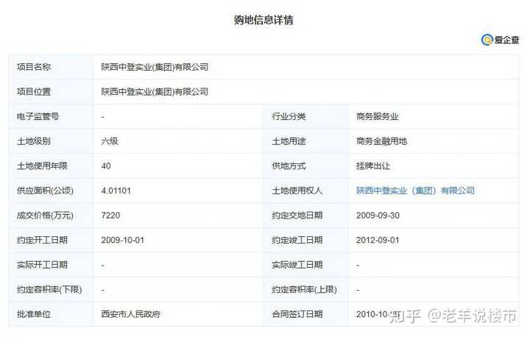Click the 约定开工日期 label
The height and width of the screenshot is (337, 530).
pos(42,240)
